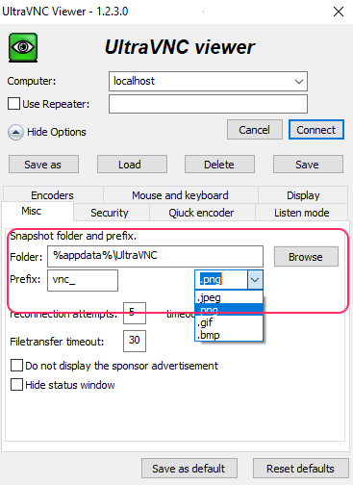Screen dimensions: 353x485
Task: Check Do not display the sponsor advertisement
Action: [x=16, y=365]
